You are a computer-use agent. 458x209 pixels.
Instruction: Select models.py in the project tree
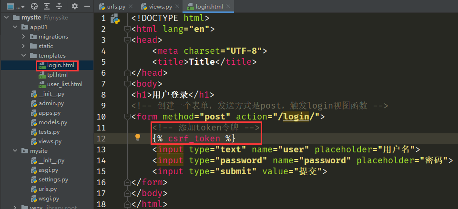tap(52, 122)
